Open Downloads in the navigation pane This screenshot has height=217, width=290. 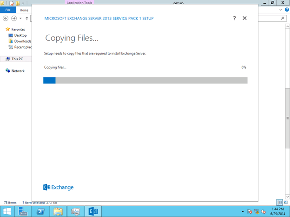[x=22, y=41]
